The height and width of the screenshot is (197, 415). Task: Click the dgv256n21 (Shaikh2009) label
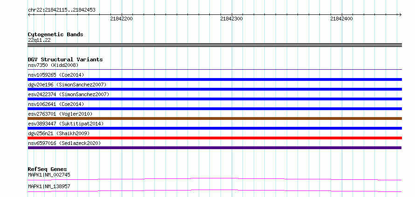click(59, 133)
